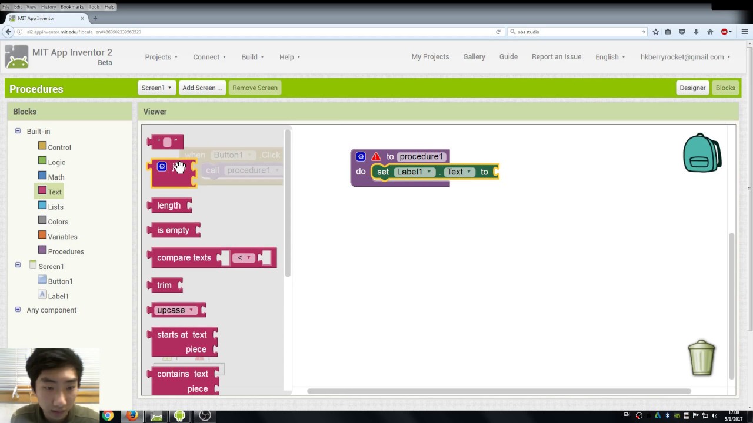Open the browser Tools menu

(94, 7)
